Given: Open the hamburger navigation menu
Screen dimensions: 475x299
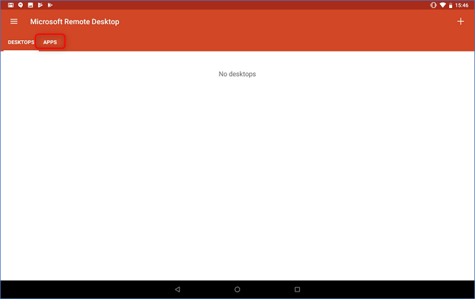Looking at the screenshot, I should point(14,22).
